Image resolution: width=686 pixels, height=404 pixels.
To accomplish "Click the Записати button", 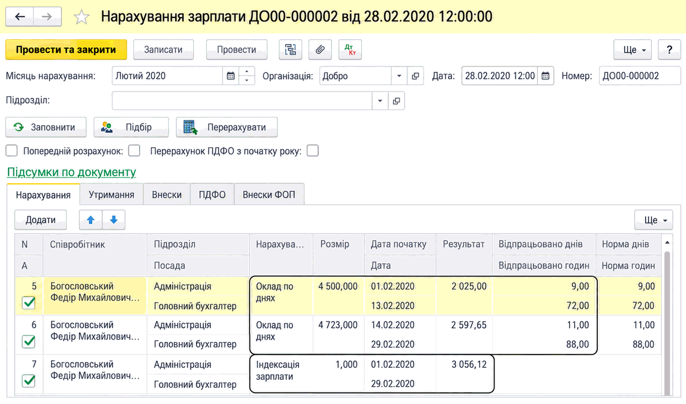I will (163, 50).
